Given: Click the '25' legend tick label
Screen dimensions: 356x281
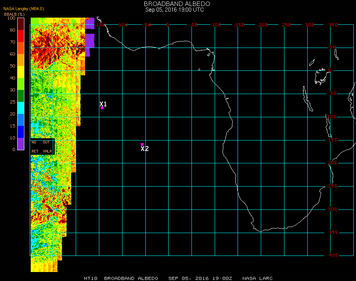Looking at the screenshot, I should tap(12, 102).
